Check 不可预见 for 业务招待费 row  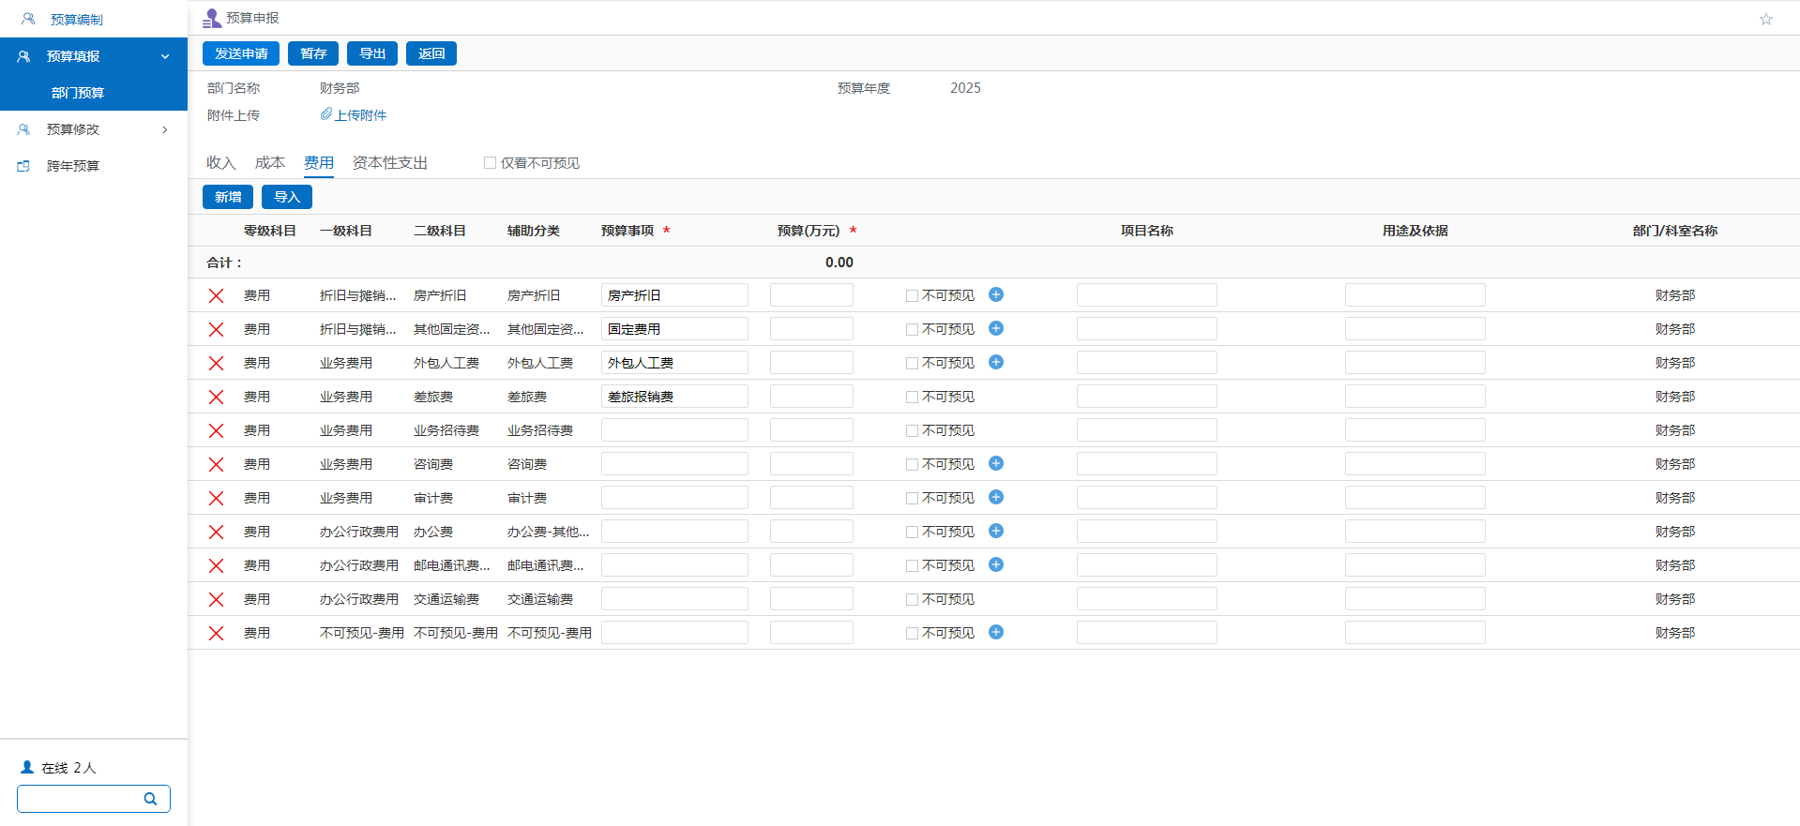(912, 431)
